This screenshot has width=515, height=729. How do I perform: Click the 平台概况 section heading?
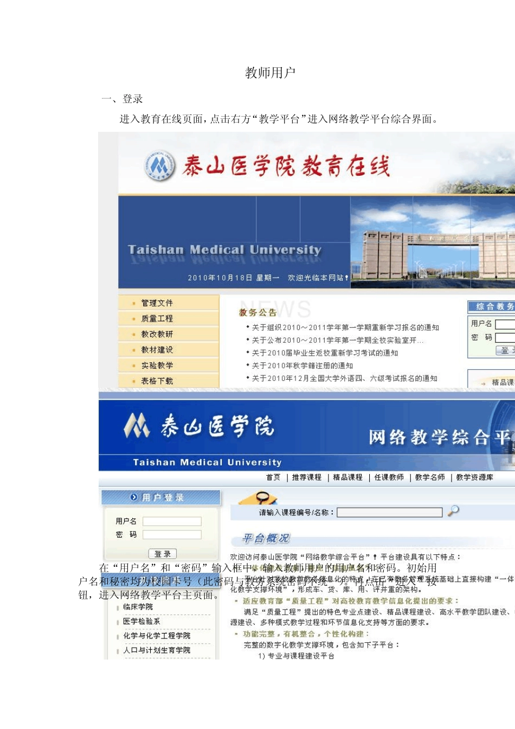click(x=266, y=538)
